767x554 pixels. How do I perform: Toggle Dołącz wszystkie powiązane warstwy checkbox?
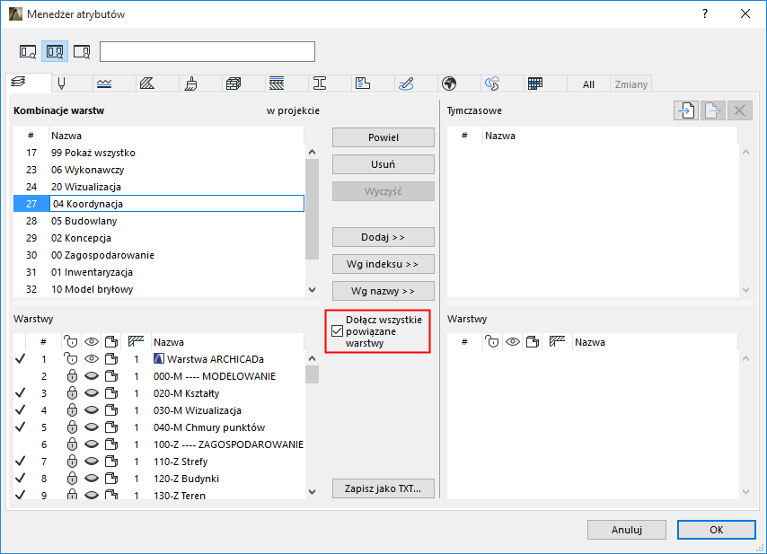tap(337, 331)
